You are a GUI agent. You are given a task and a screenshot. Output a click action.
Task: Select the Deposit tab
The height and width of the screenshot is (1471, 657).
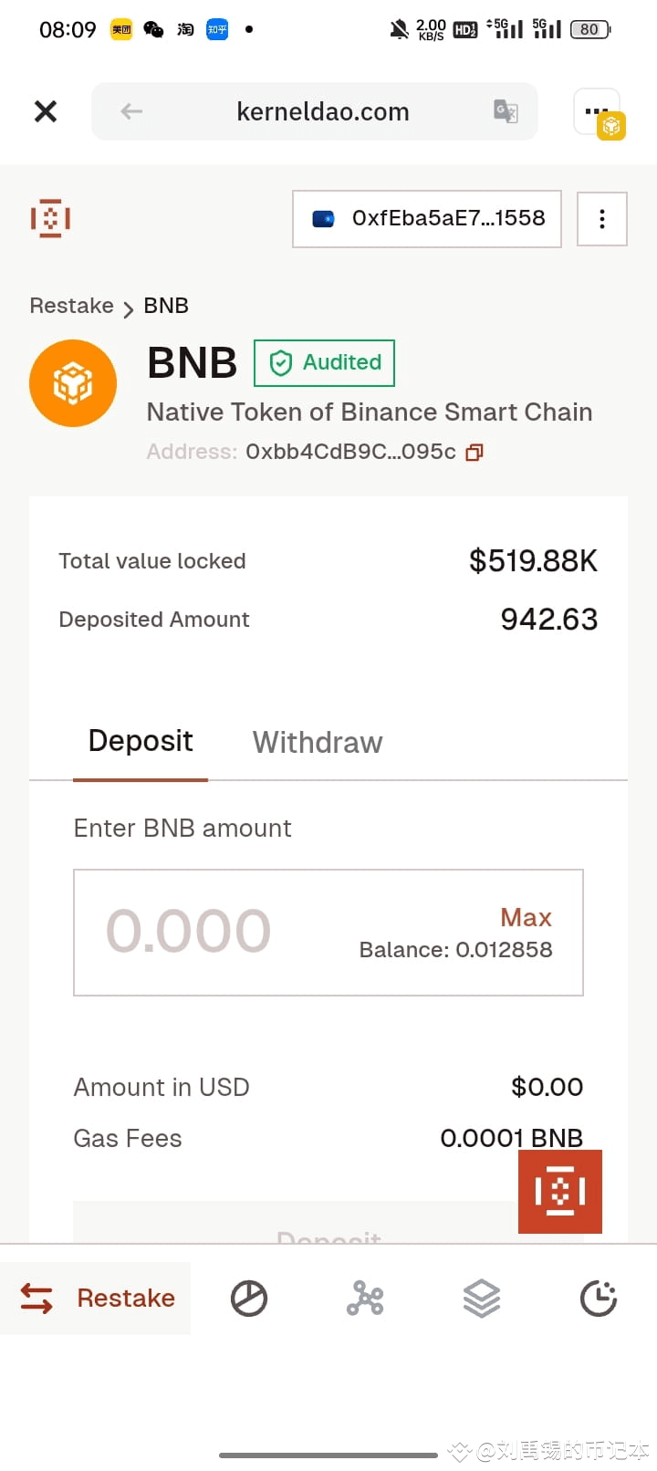[x=141, y=741]
